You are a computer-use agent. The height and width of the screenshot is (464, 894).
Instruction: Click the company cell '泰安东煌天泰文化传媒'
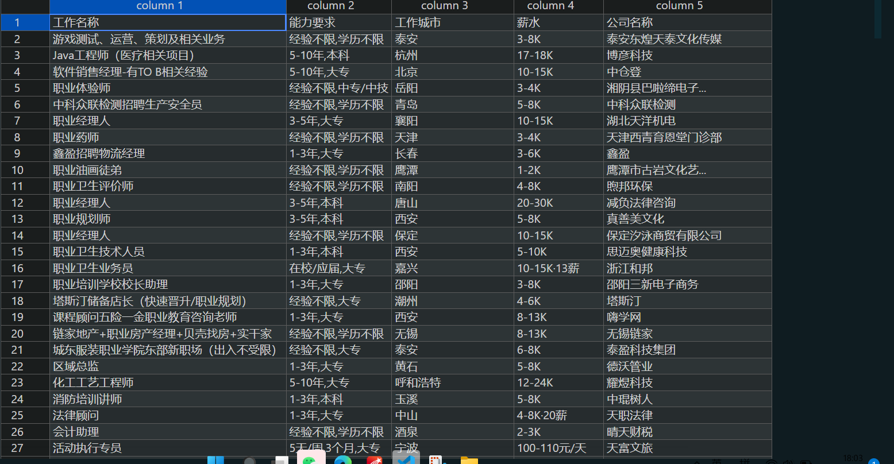687,39
